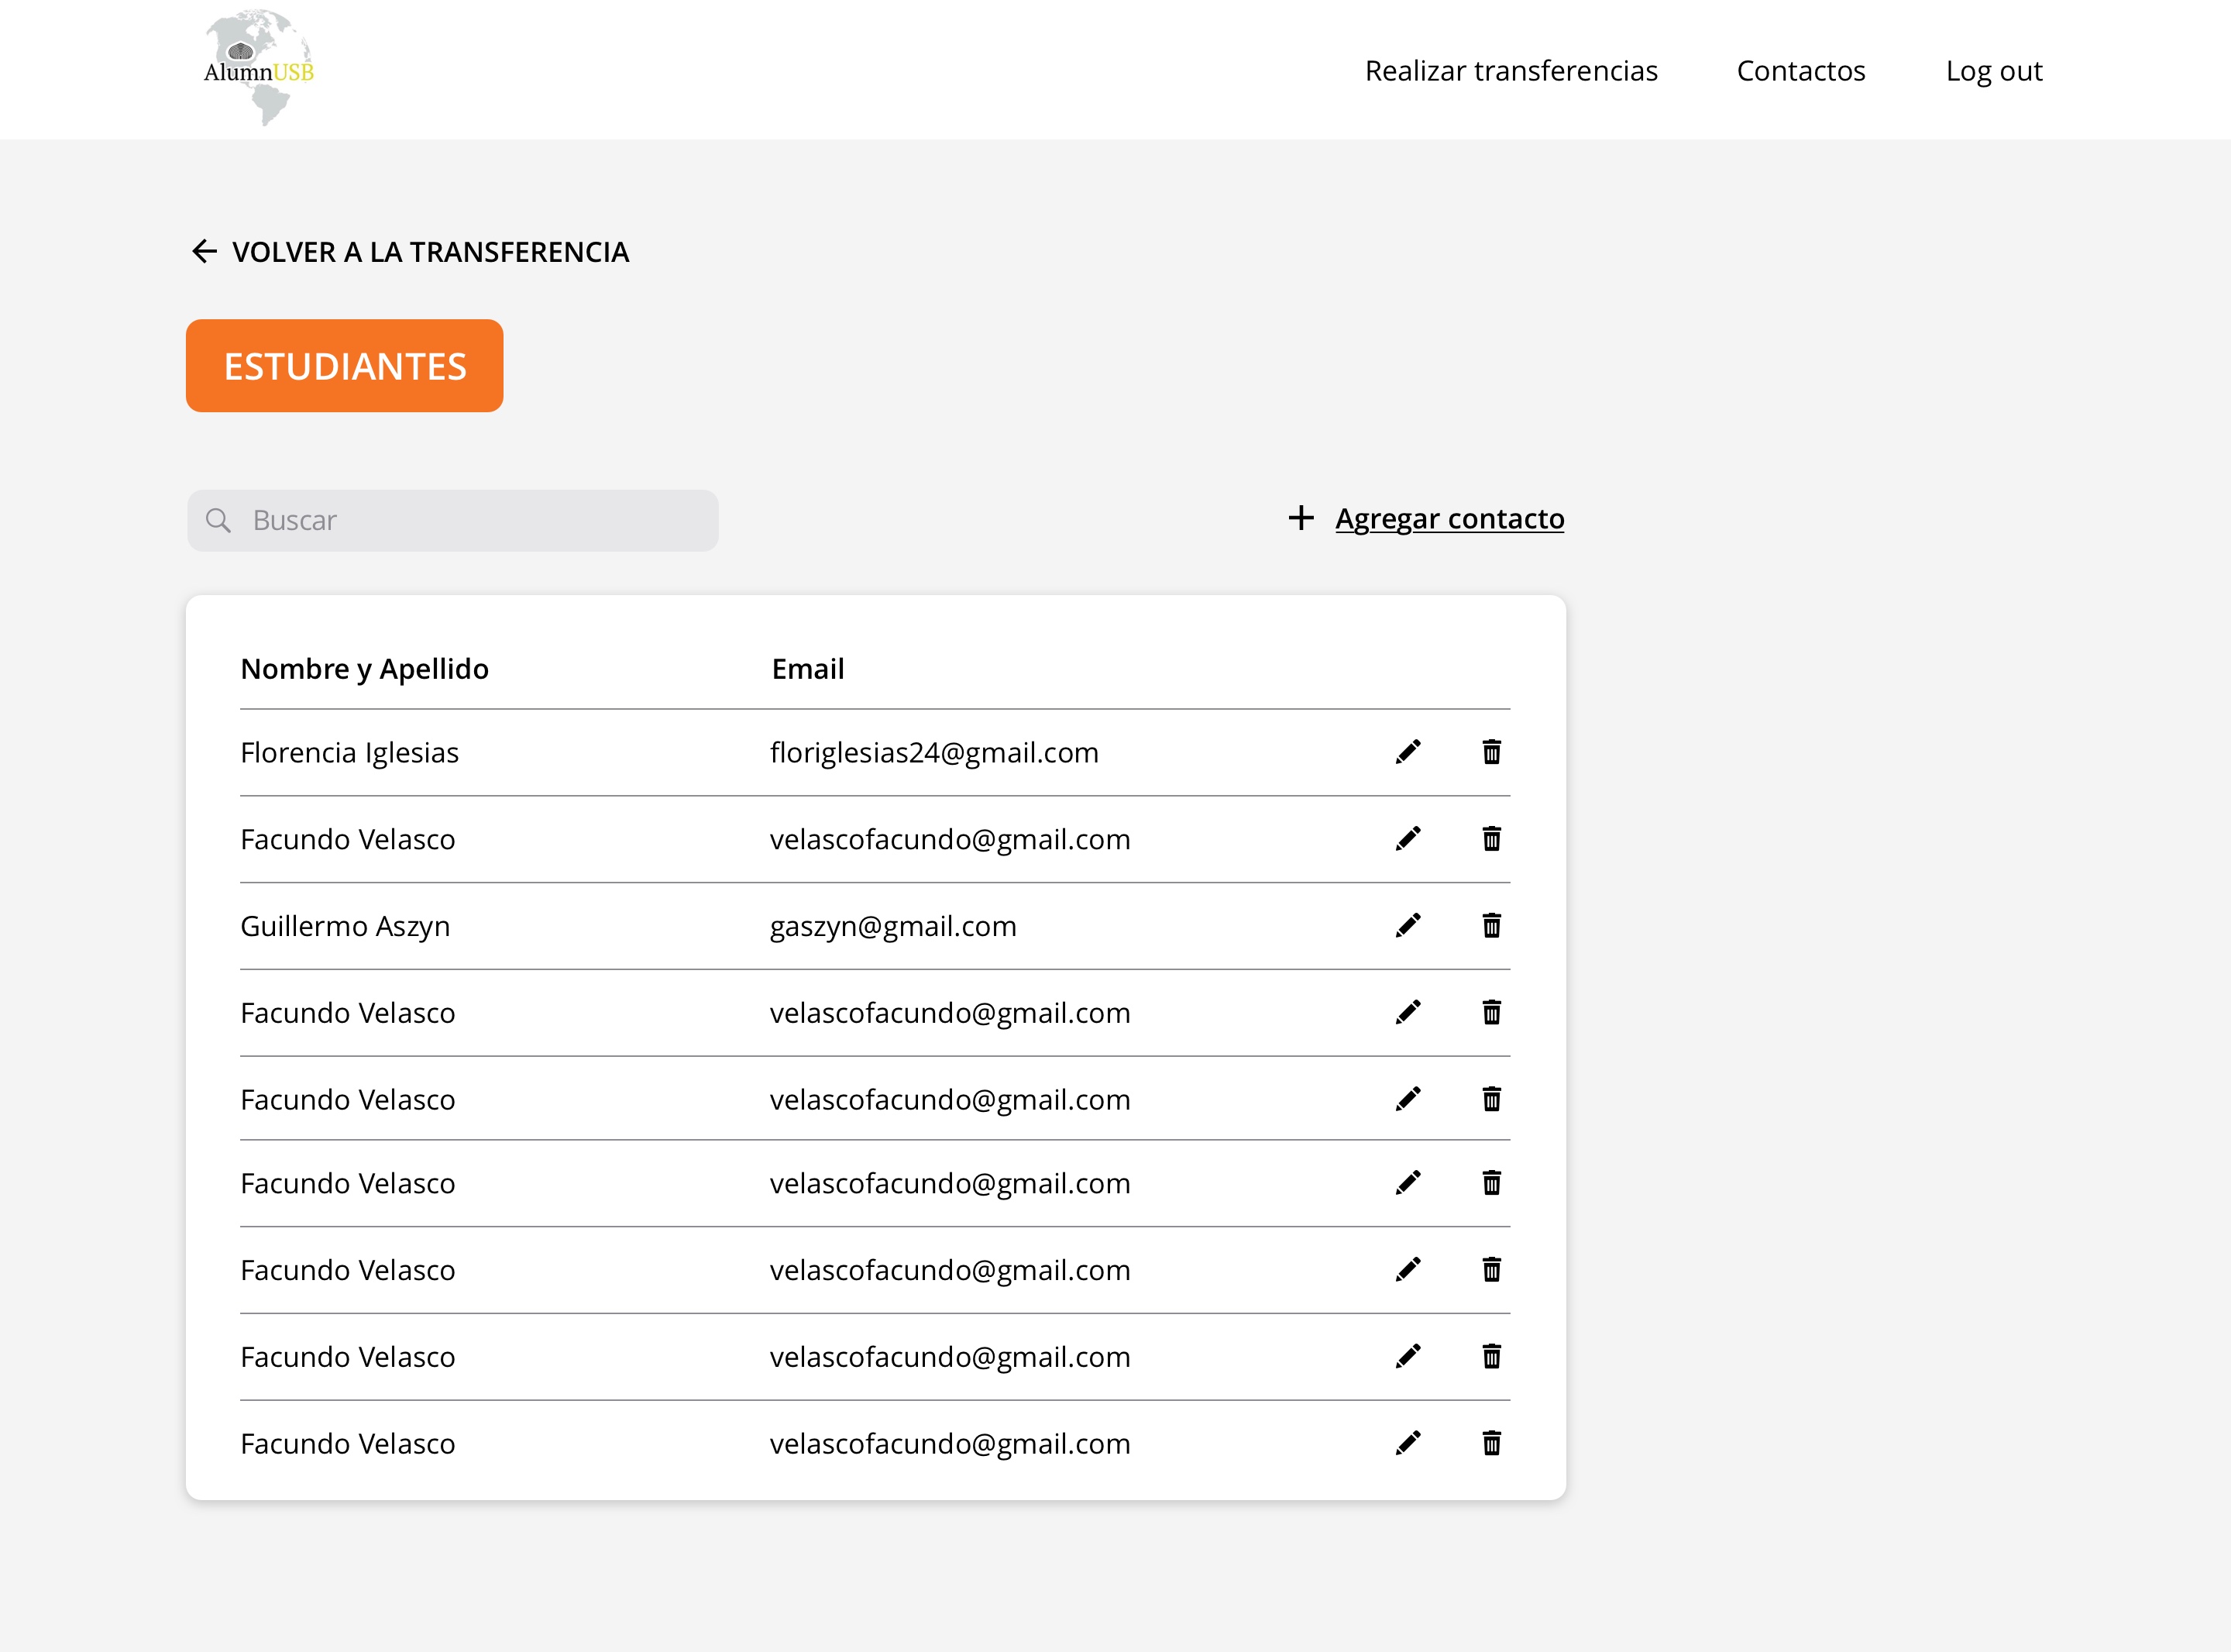Image resolution: width=2231 pixels, height=1652 pixels.
Task: Click Log out in the header
Action: (x=1993, y=71)
